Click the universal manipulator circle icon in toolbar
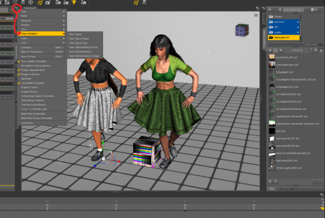 click(x=30, y=3)
